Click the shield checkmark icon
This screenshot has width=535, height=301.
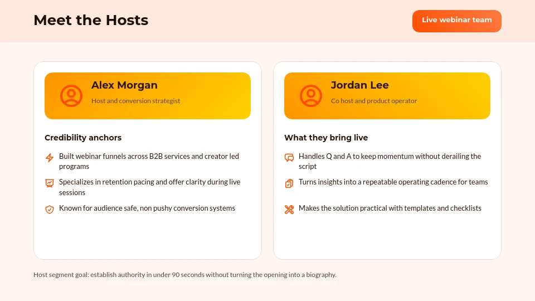pyautogui.click(x=50, y=209)
